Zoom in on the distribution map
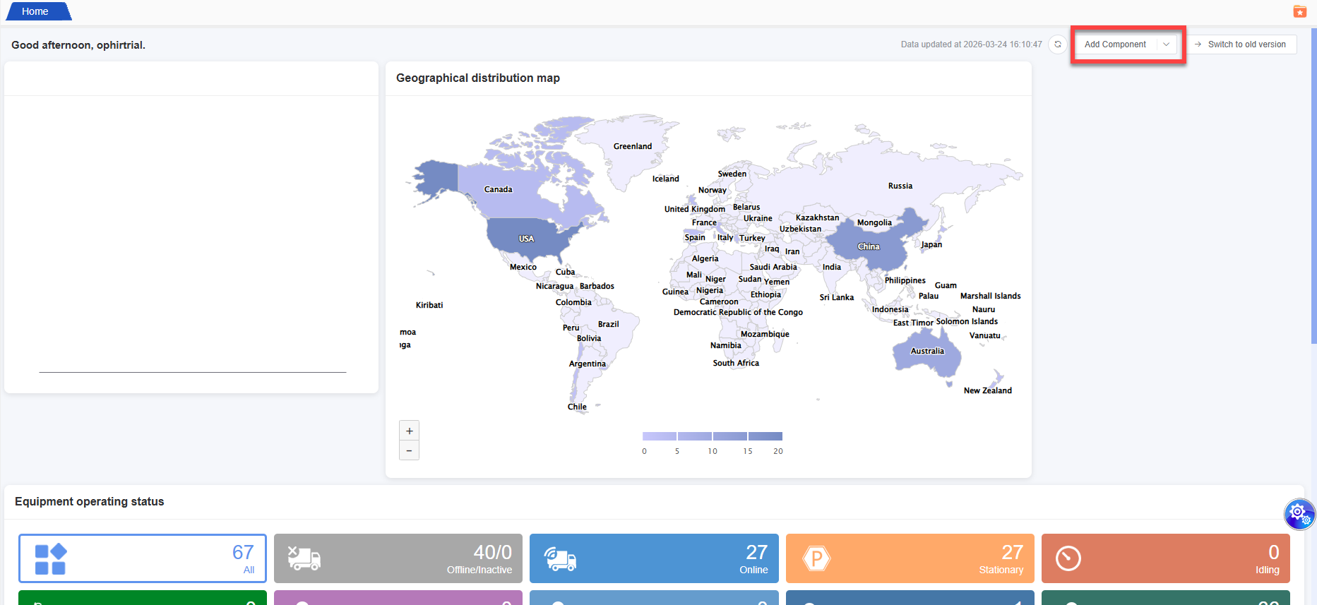1317x605 pixels. point(409,431)
